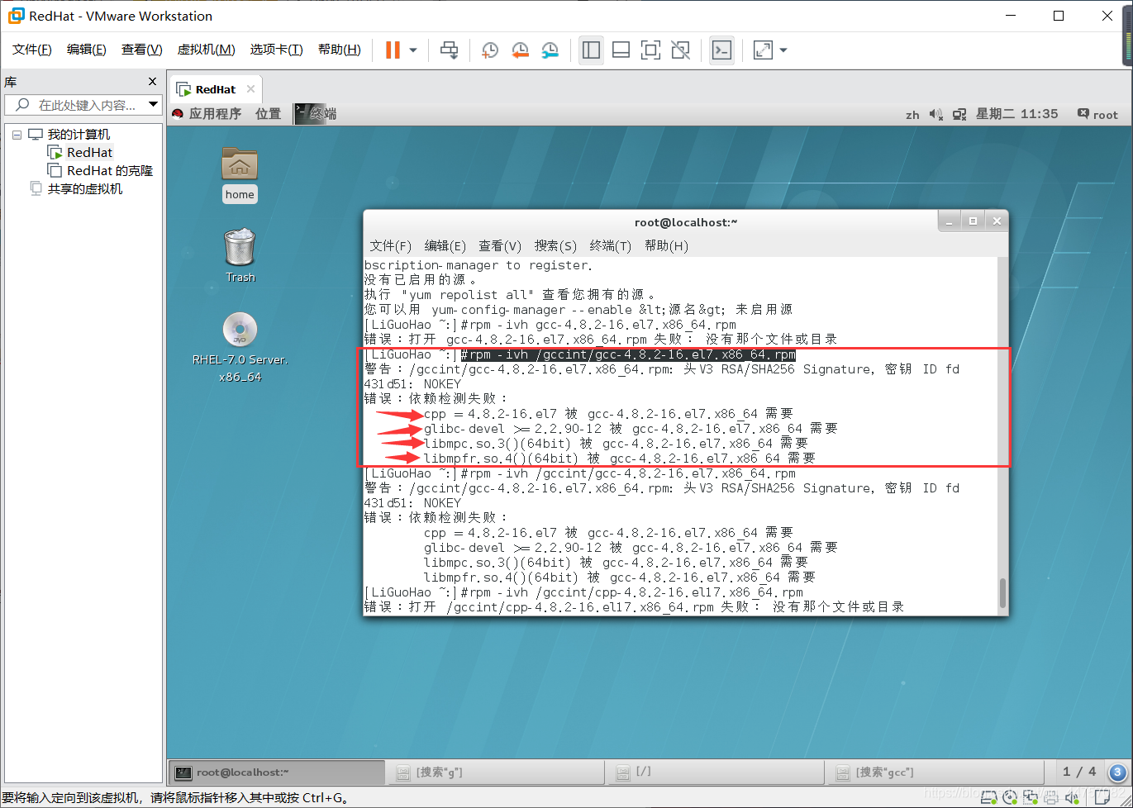Open the power options dropdown beside pause
1133x808 pixels.
pos(413,50)
